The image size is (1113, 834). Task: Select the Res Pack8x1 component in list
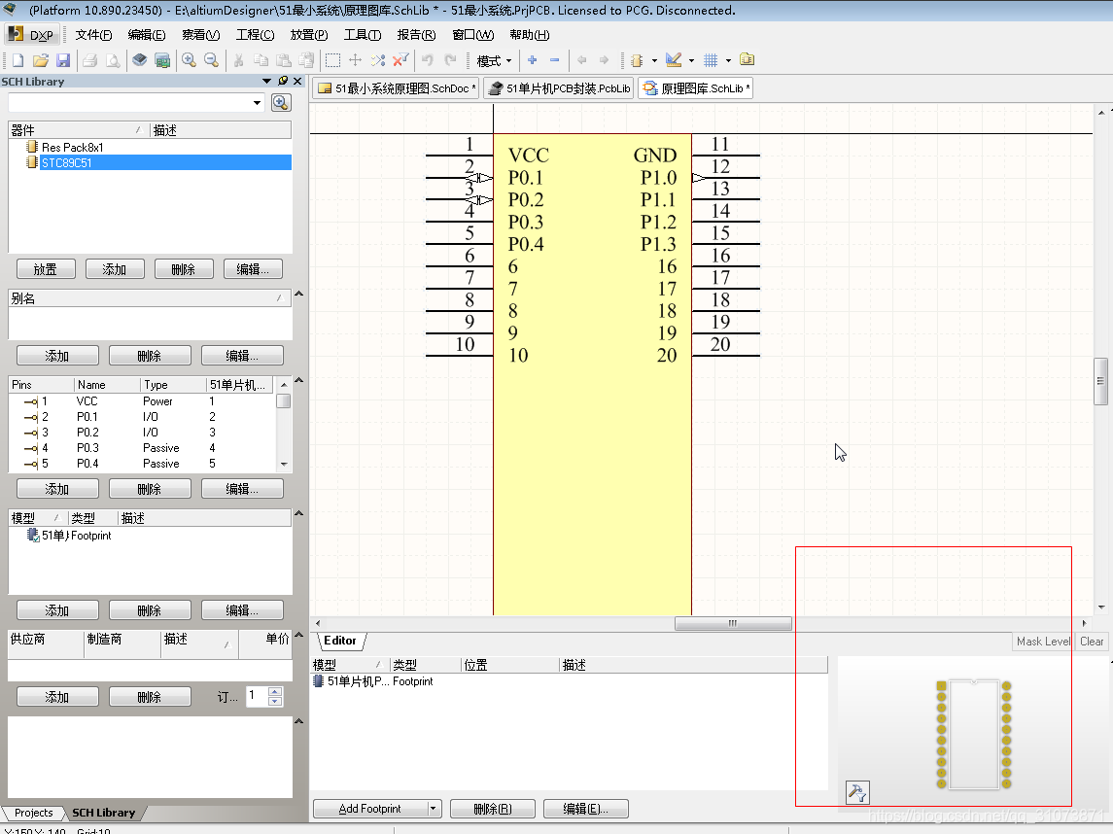72,148
